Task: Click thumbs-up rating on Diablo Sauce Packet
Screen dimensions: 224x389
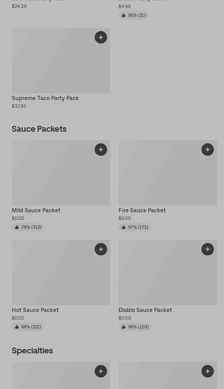Action: click(135, 327)
